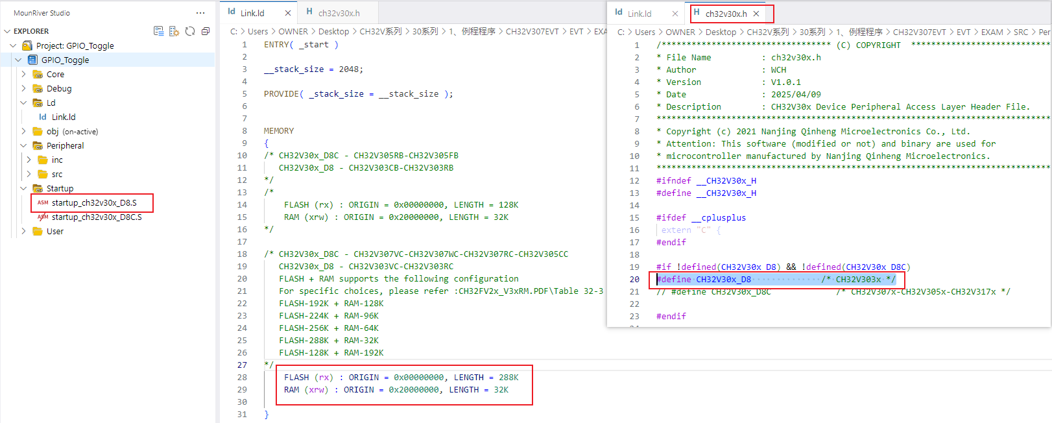Click the 'ENTRY( _start )' line in Link.ld
The image size is (1052, 423).
pyautogui.click(x=301, y=45)
